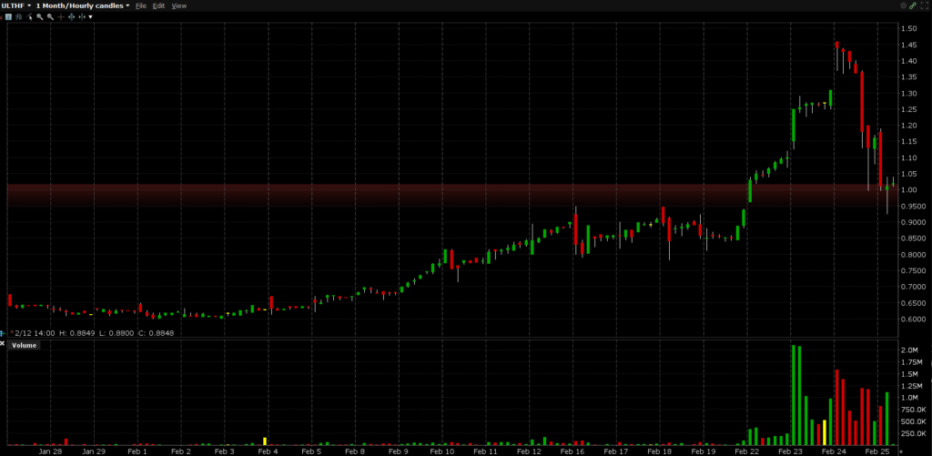Open the File menu
The width and height of the screenshot is (932, 456).
tap(140, 5)
